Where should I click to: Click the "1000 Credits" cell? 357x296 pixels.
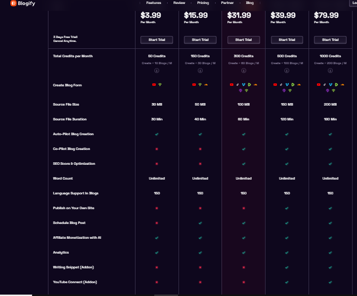click(330, 56)
